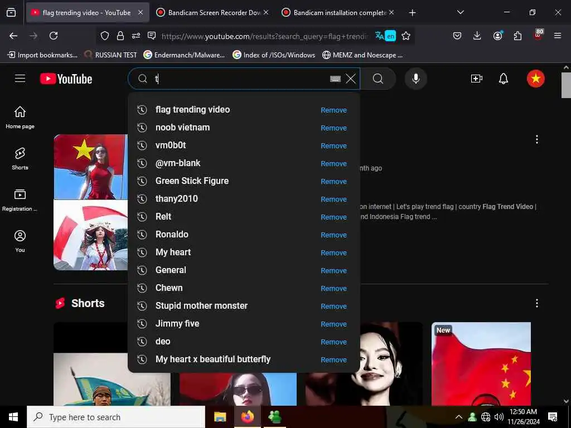This screenshot has width=571, height=428.
Task: Remove 'deo' from search history
Action: 333,342
